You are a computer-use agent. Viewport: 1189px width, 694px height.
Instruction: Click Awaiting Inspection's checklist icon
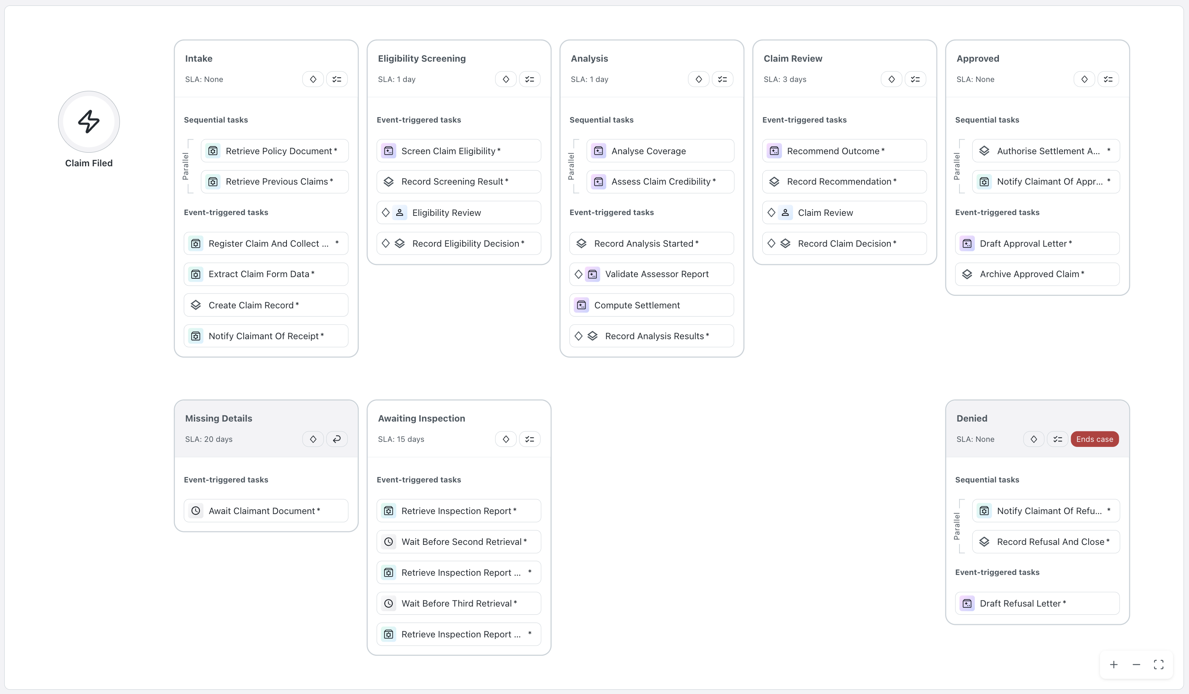[x=530, y=439]
